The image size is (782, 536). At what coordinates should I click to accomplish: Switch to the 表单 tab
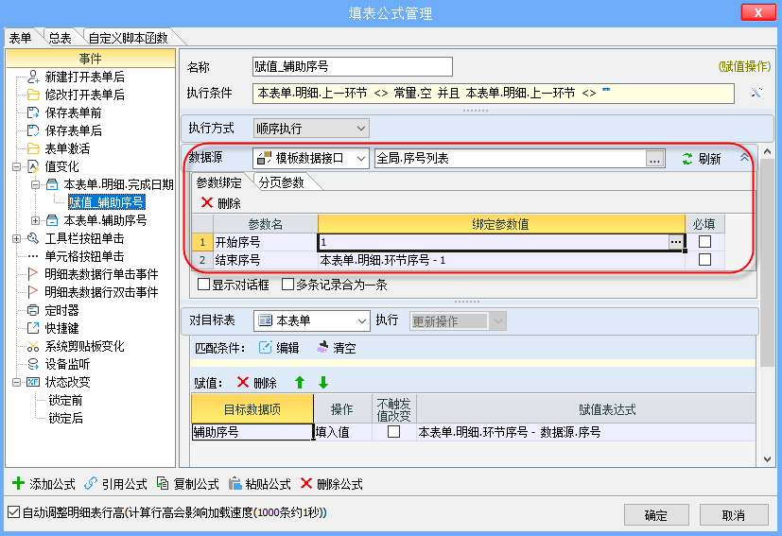click(21, 38)
